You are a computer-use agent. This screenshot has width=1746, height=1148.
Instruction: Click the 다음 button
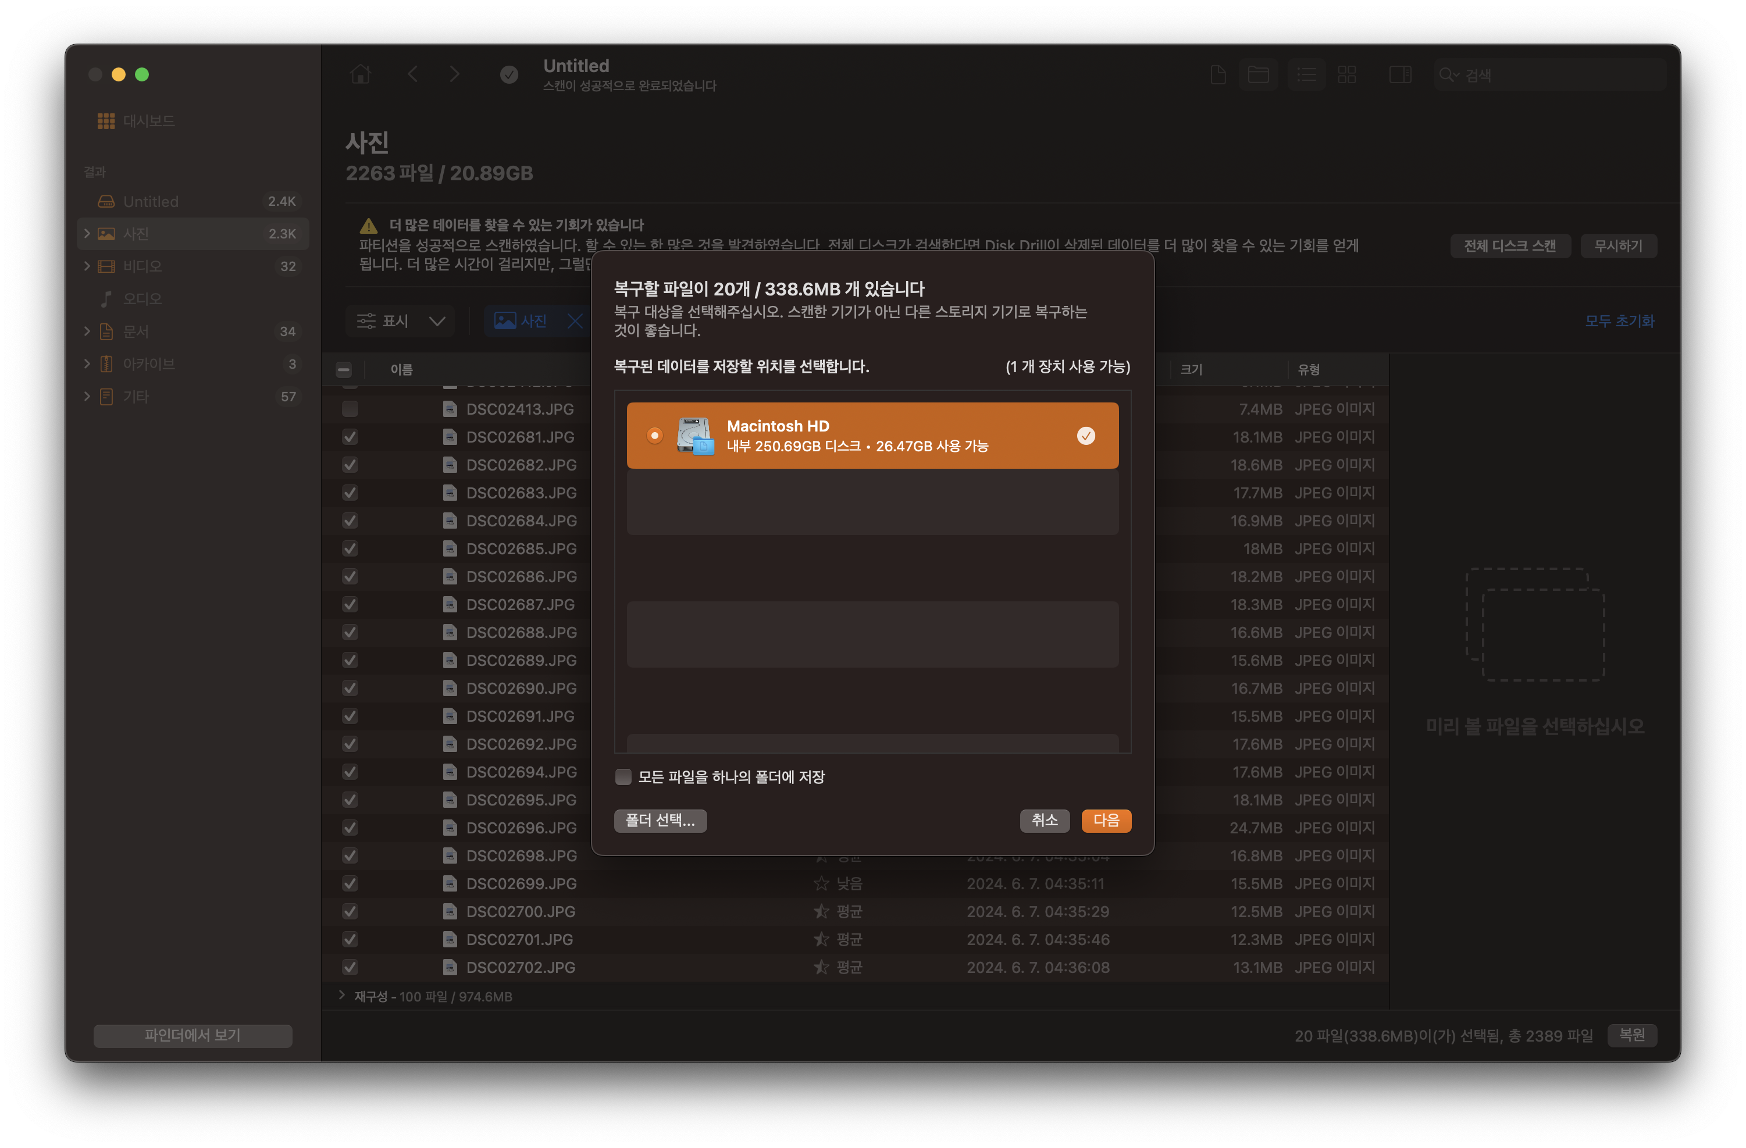(1106, 820)
